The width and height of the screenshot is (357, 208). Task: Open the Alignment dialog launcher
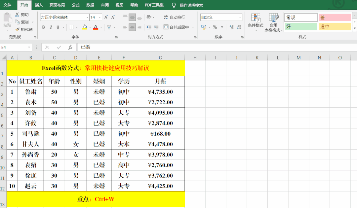pyautogui.click(x=195, y=37)
